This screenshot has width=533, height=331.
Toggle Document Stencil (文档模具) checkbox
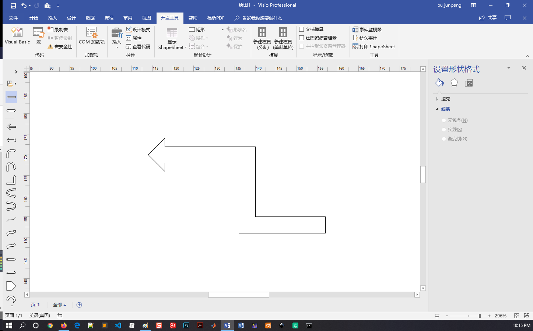pos(301,29)
